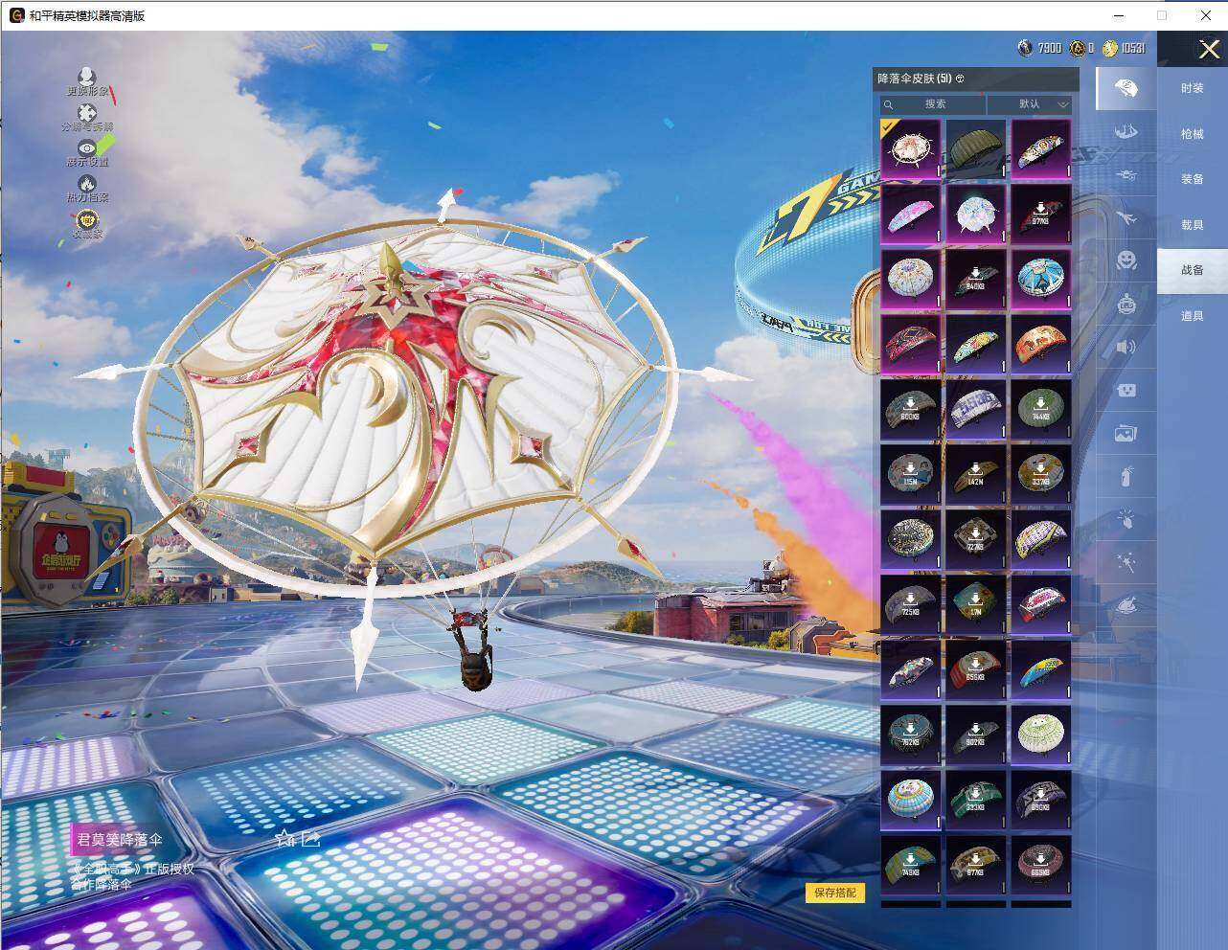Download the 333KB green parachute skin
Screen dimensions: 1228x950
(x=976, y=800)
